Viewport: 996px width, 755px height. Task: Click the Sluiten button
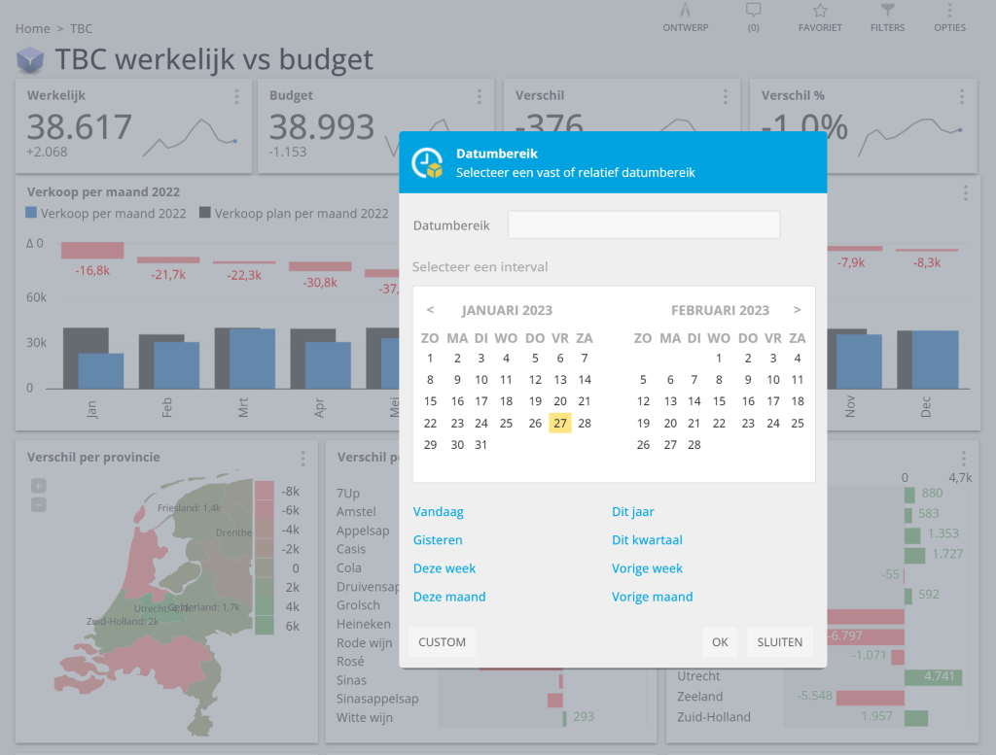pos(779,642)
